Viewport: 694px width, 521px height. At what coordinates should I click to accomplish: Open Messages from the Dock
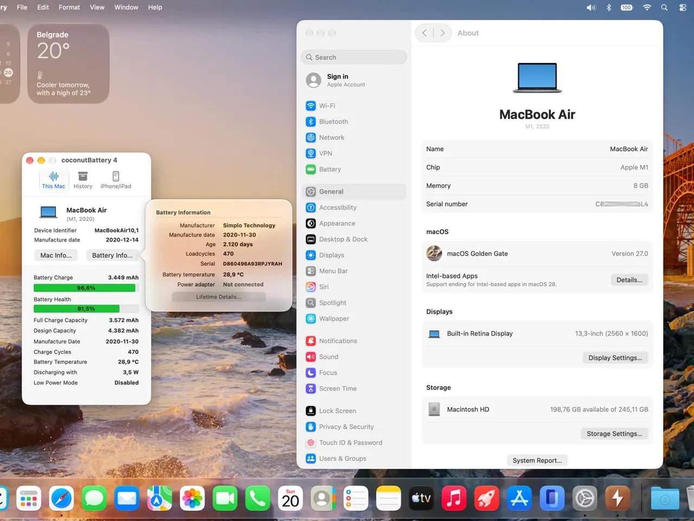click(x=94, y=498)
